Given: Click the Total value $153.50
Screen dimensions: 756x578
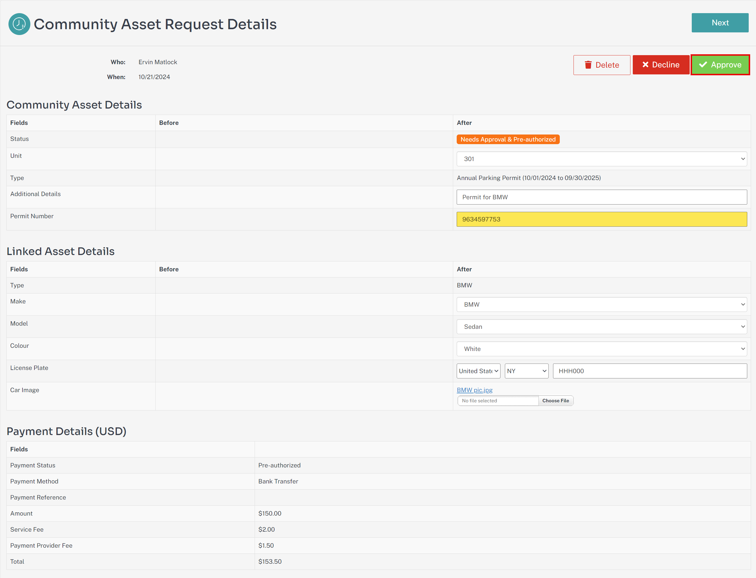Looking at the screenshot, I should tap(270, 561).
